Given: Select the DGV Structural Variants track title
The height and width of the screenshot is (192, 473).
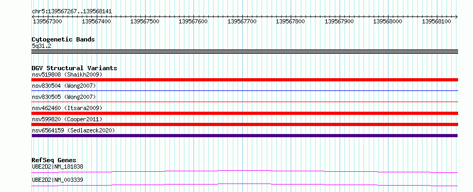Looking at the screenshot, I should (74, 68).
